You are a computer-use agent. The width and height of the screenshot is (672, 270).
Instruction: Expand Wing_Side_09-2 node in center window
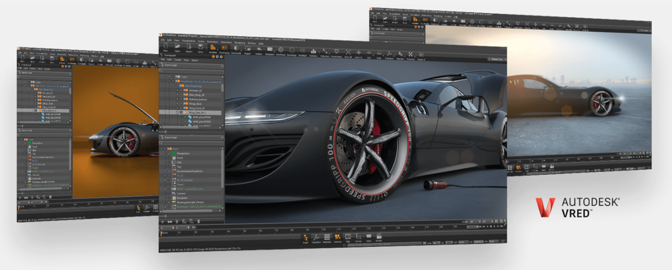177,112
